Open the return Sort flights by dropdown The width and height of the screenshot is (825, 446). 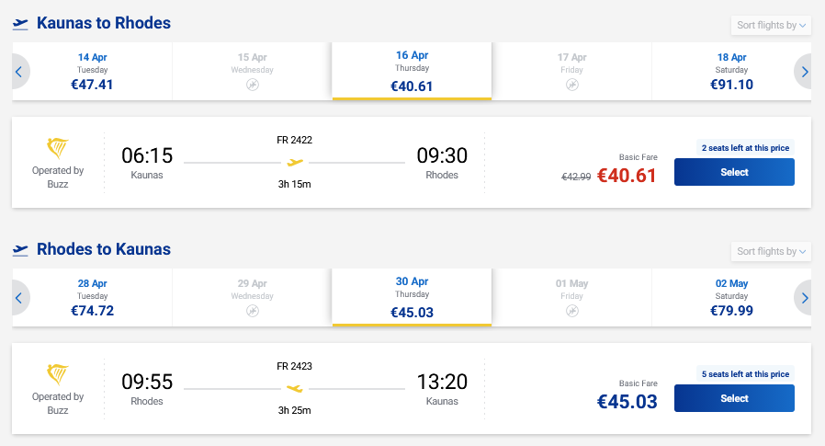click(x=772, y=252)
